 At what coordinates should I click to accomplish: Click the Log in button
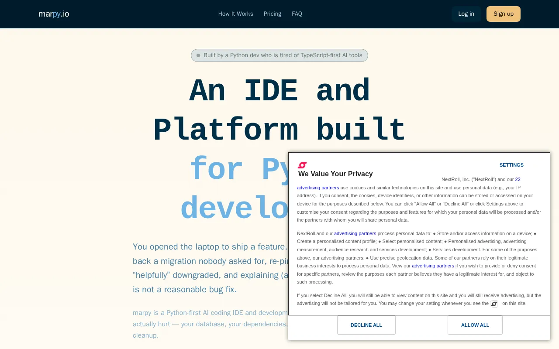tap(466, 14)
